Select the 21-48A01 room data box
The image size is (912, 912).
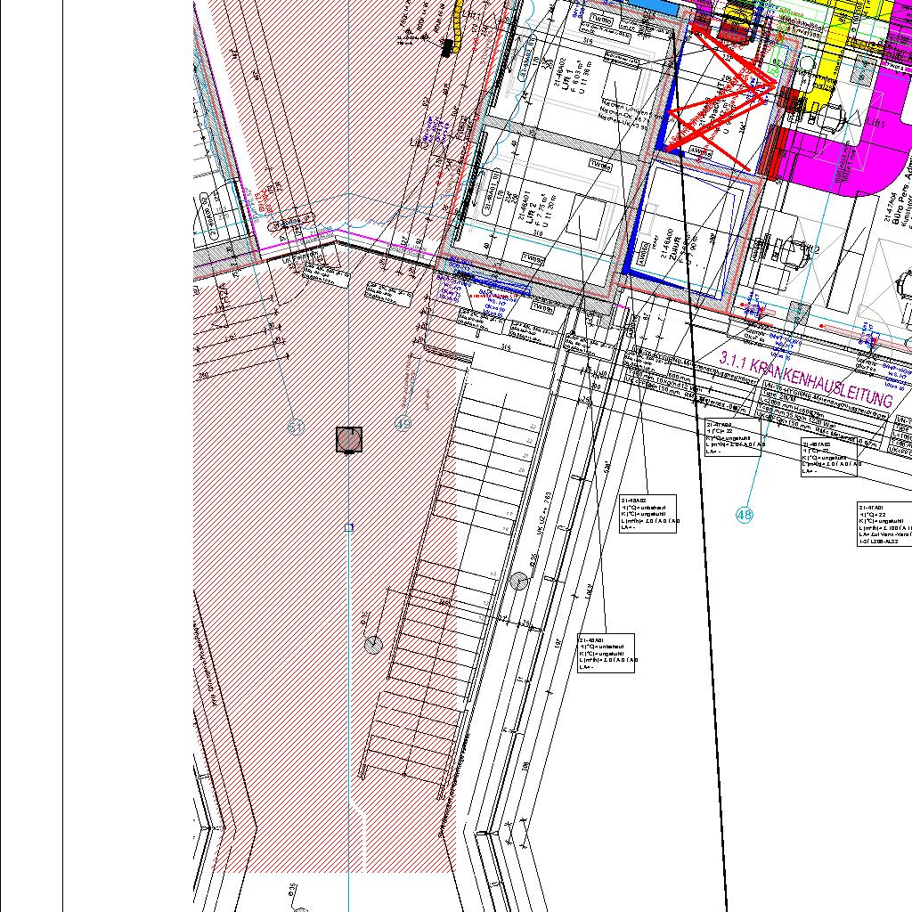click(606, 654)
